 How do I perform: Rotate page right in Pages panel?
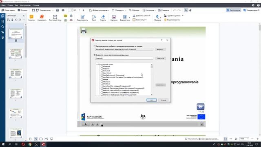(20, 20)
